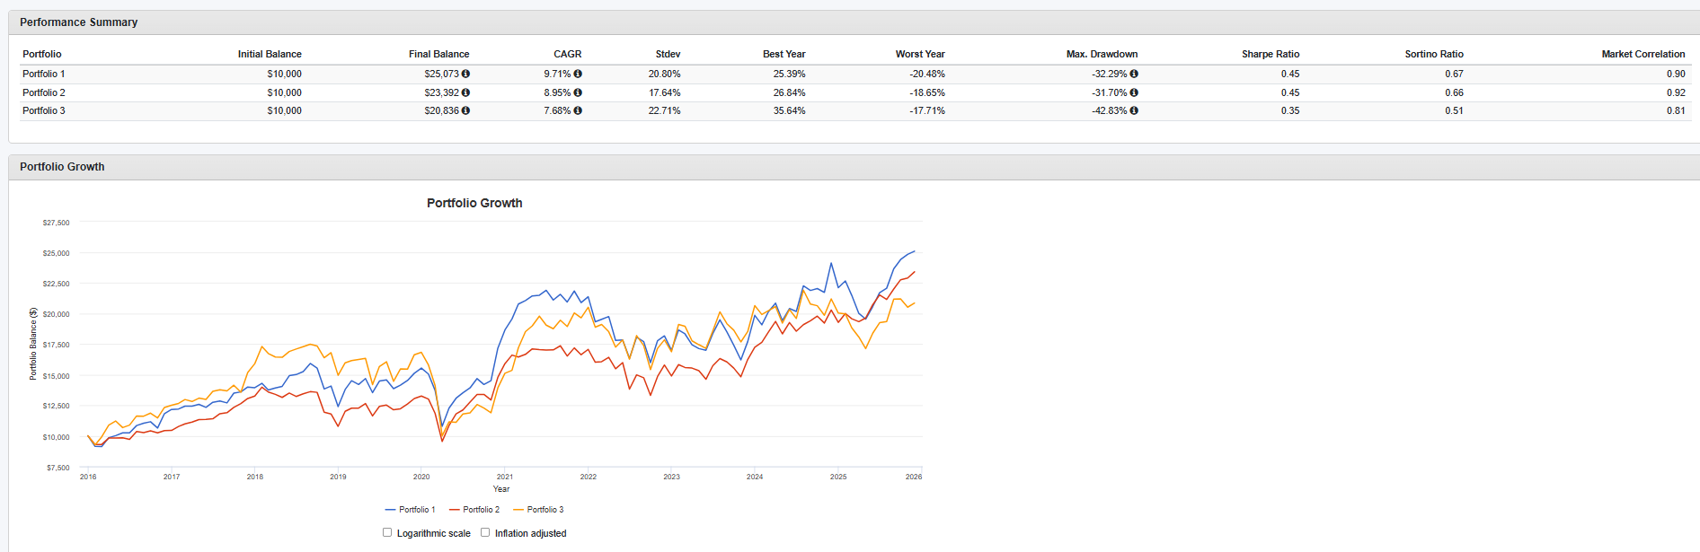Click info icon beside -42.83% max drawdown
The height and width of the screenshot is (552, 1700).
[x=1134, y=110]
